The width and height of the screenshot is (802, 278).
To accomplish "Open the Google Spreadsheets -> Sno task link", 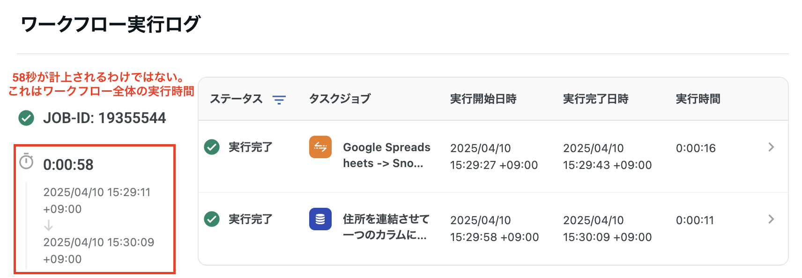I will (387, 156).
